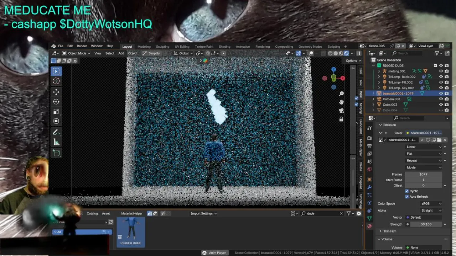Open image file with folder icon
The height and width of the screenshot is (256, 456).
[x=439, y=140]
